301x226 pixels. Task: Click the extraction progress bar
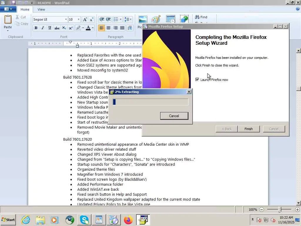pyautogui.click(x=150, y=102)
